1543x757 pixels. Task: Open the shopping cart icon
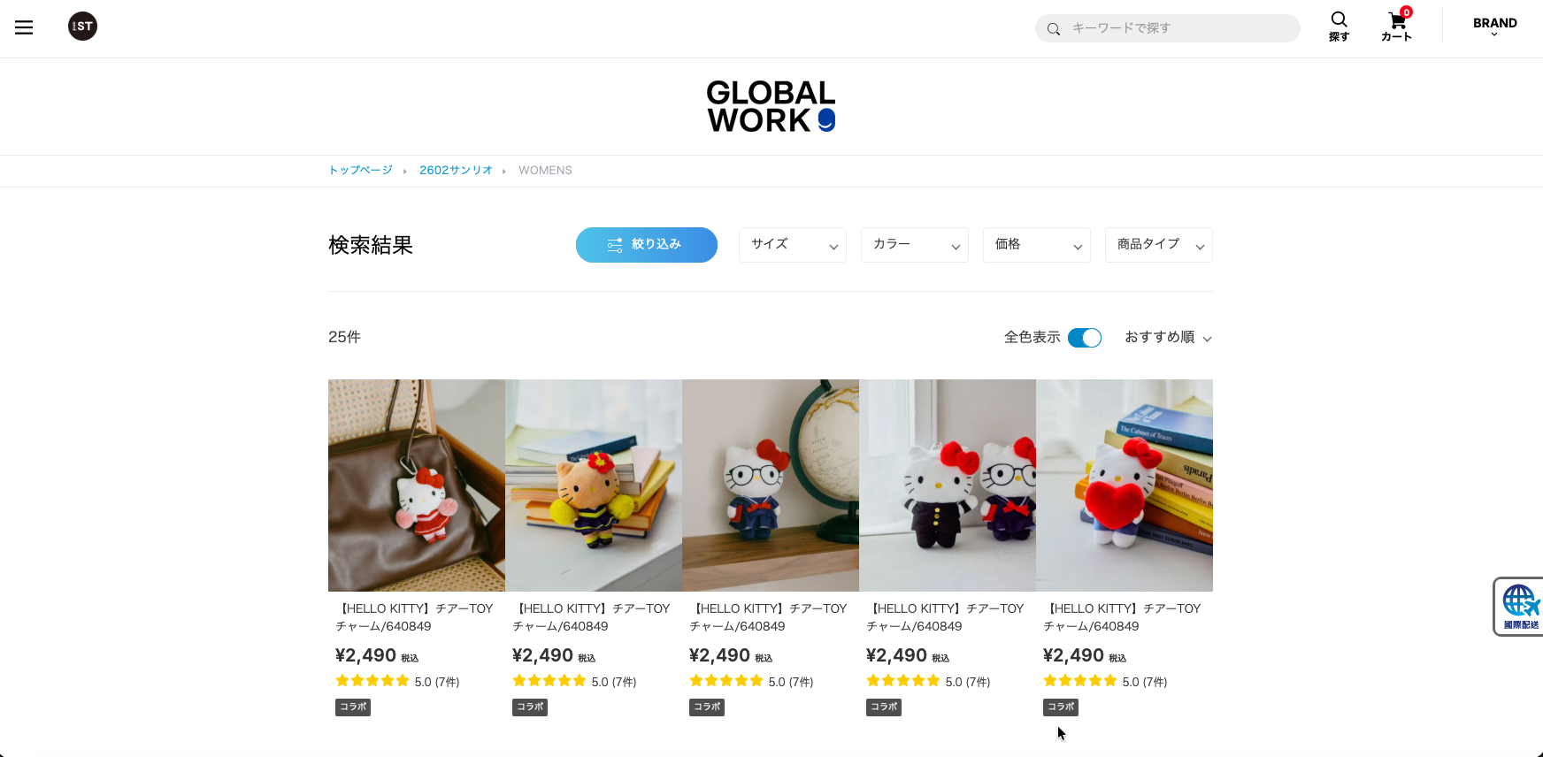(1396, 25)
